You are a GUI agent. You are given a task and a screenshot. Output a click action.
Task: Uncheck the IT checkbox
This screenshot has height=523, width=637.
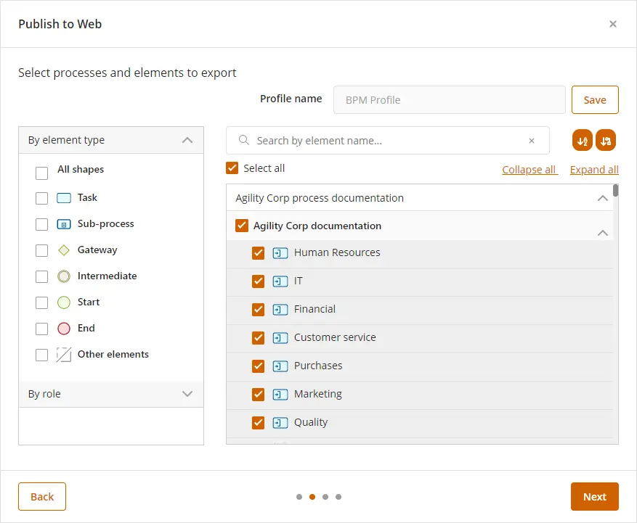pyautogui.click(x=258, y=281)
